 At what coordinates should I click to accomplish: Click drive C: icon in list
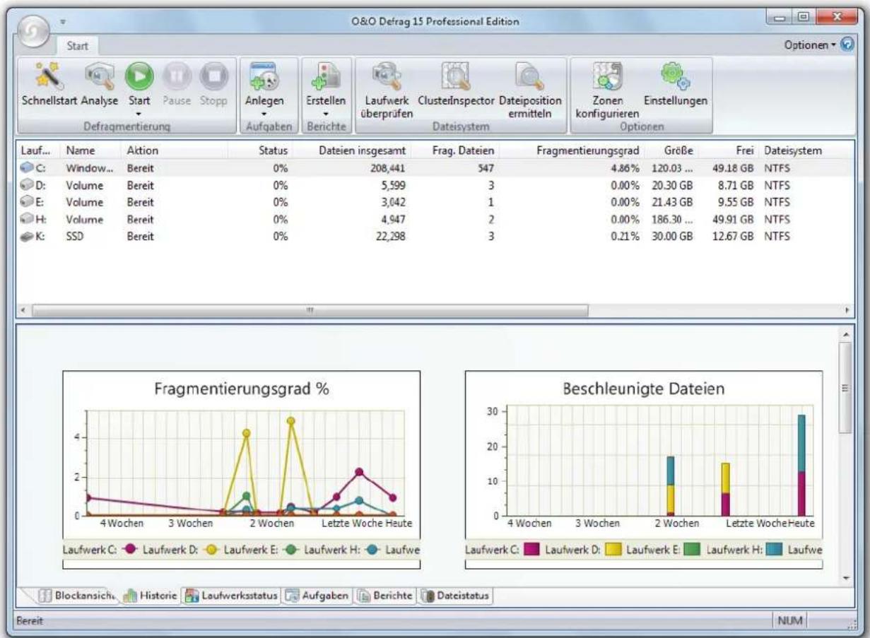(x=28, y=168)
